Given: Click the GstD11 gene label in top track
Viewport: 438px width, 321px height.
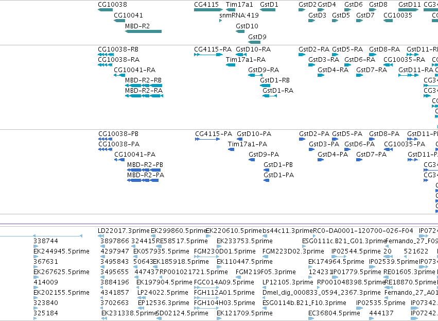Looking at the screenshot, I should (410, 5).
